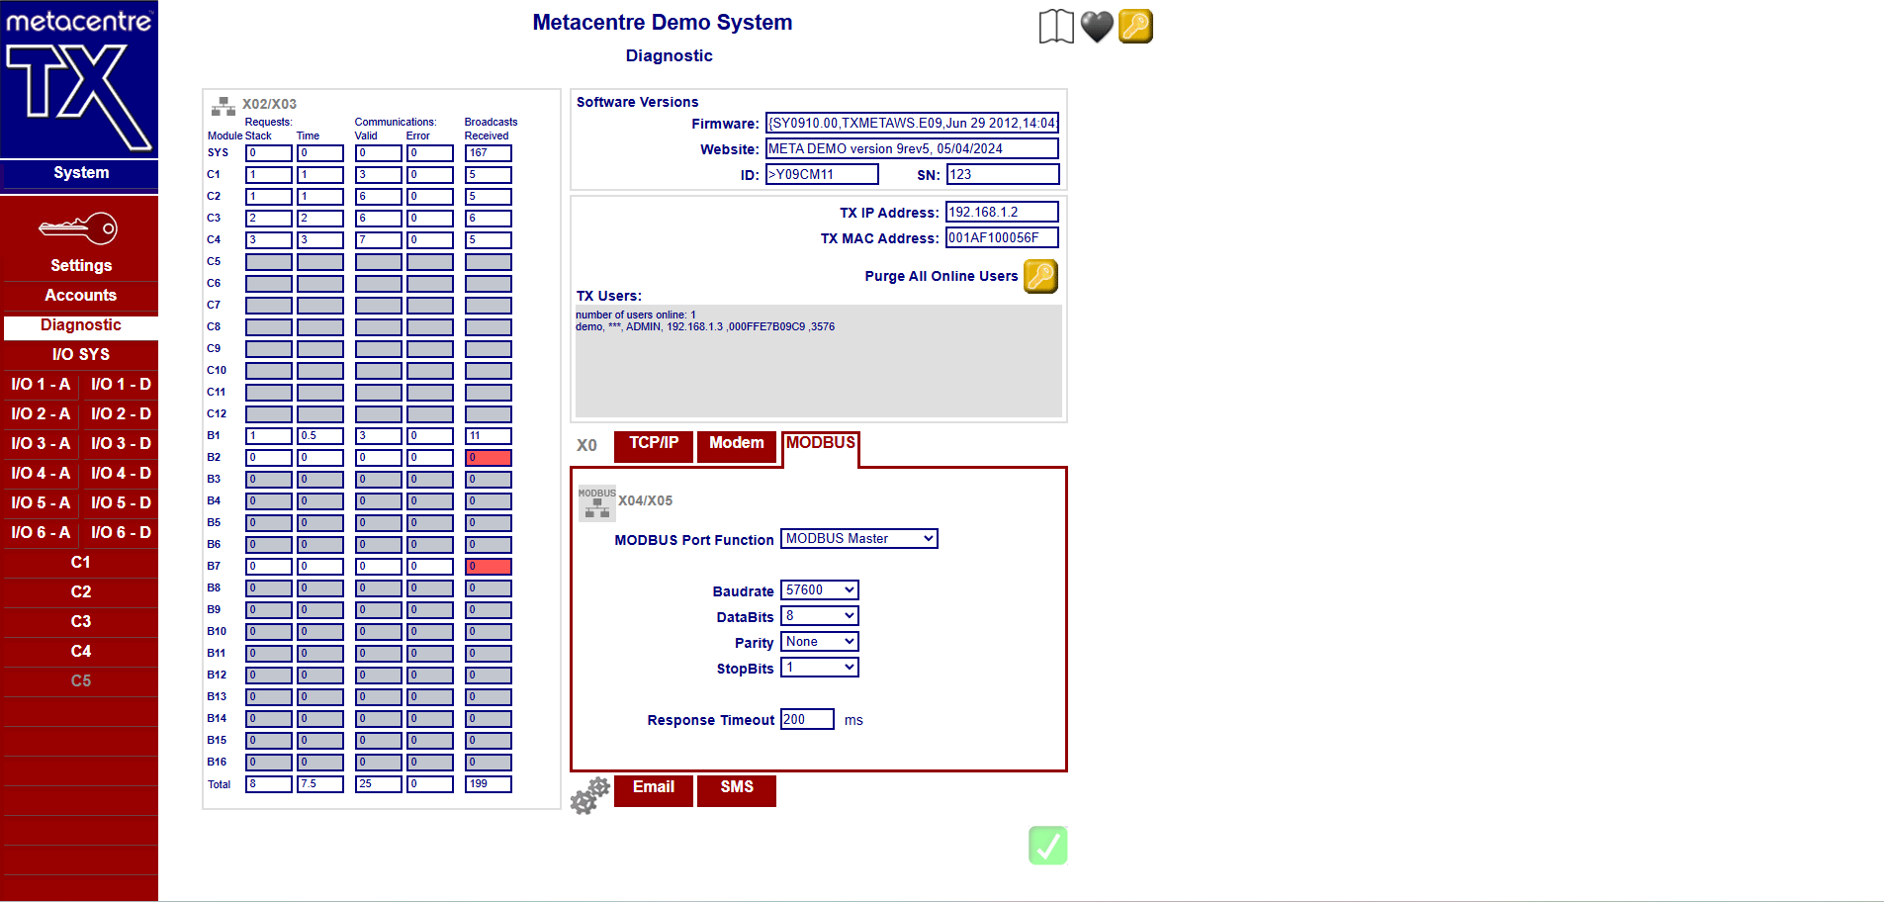This screenshot has height=902, width=1884.
Task: Click the red B2 Broadcasts Received cell
Action: 488,458
